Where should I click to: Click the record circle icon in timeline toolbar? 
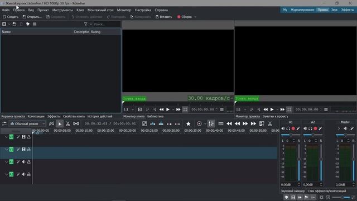199,124
